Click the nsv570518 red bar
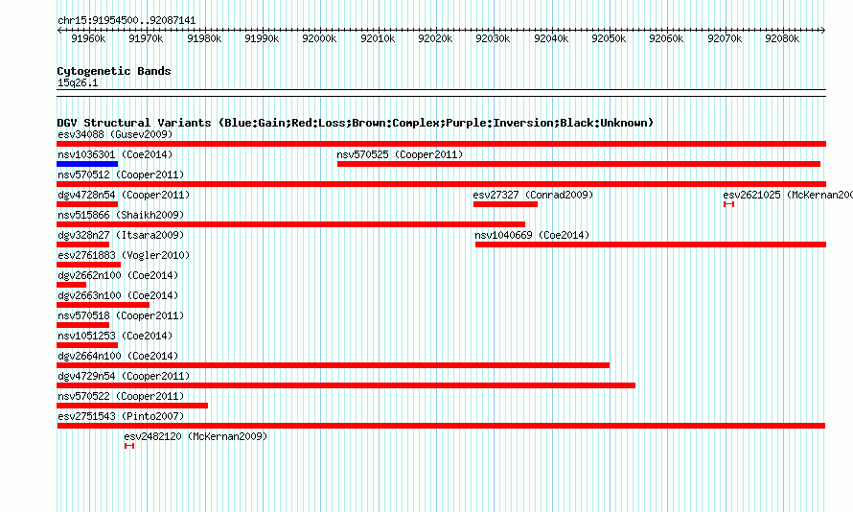The image size is (853, 512). pyautogui.click(x=82, y=325)
